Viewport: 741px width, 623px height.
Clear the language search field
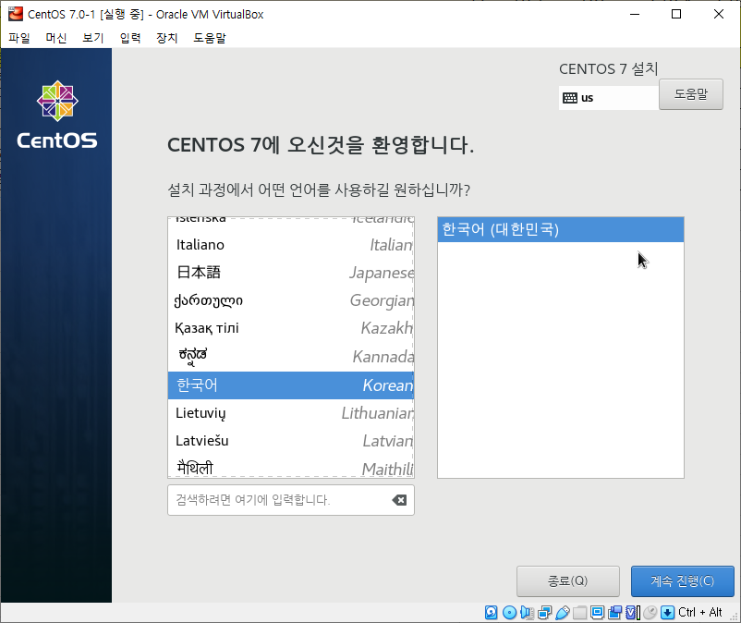point(399,500)
